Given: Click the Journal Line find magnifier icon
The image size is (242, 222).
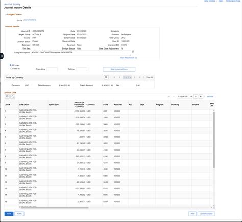Looking at the screenshot, I should click(x=13, y=97).
